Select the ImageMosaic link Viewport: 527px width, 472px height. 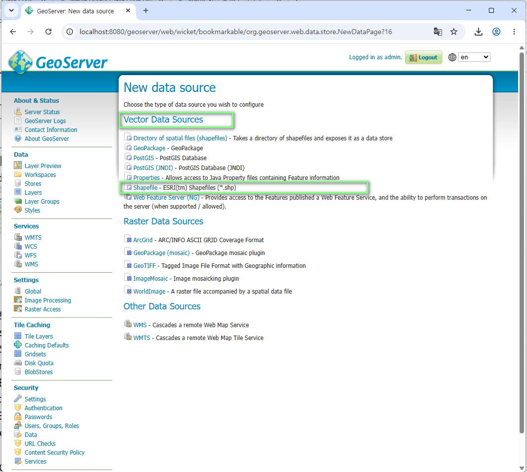[151, 278]
